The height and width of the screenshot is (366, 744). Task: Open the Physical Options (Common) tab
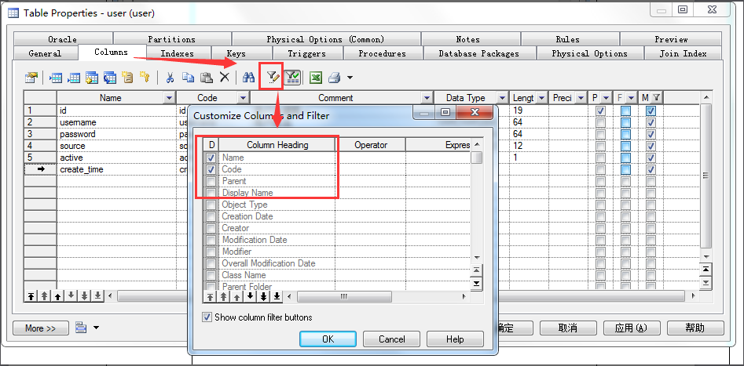pyautogui.click(x=325, y=39)
